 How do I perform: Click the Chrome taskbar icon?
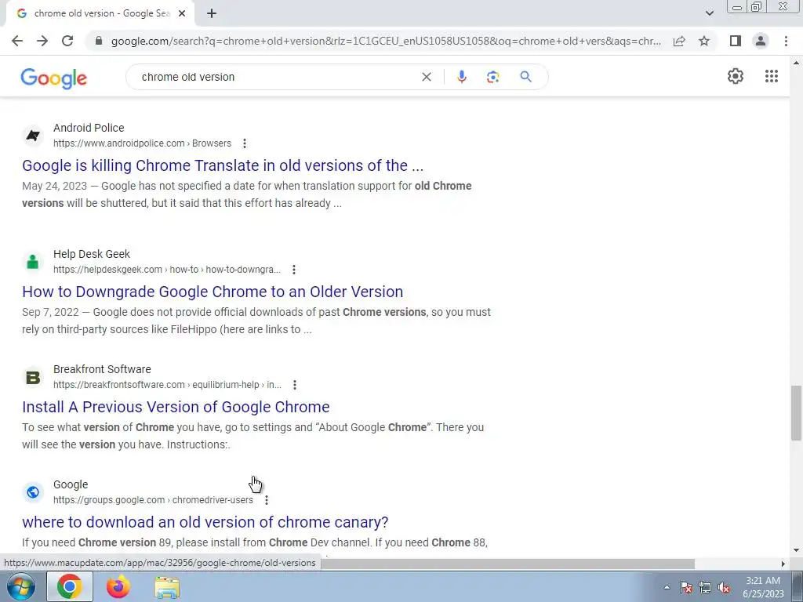[70, 586]
